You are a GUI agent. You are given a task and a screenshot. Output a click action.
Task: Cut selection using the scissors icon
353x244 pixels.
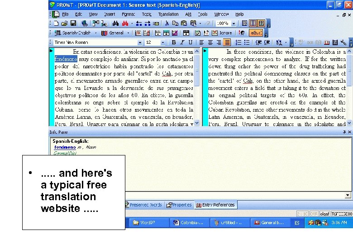click(x=167, y=23)
